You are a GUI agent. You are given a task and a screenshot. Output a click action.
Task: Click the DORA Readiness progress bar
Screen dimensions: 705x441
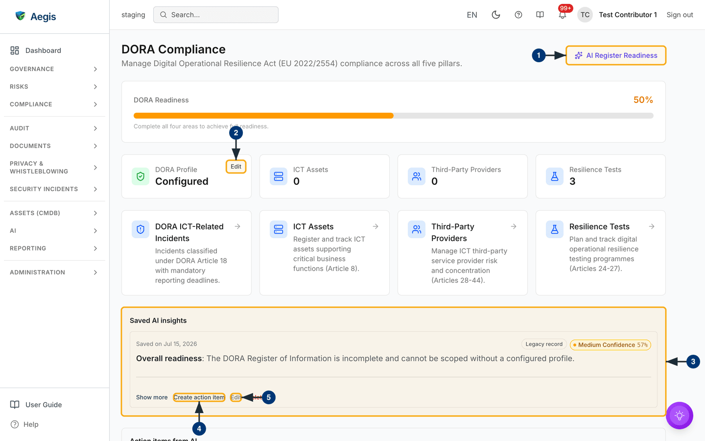tap(394, 116)
